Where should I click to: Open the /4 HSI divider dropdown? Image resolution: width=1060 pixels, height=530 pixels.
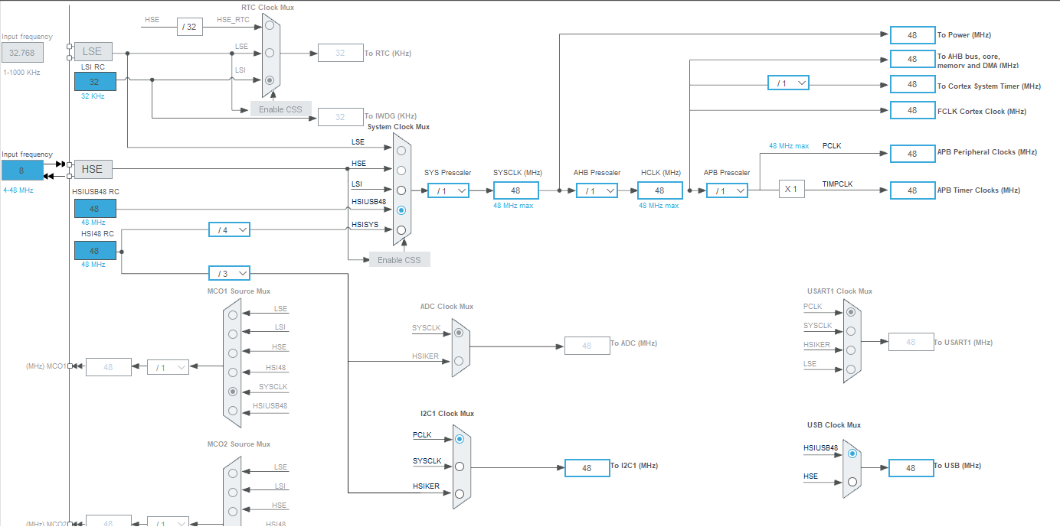(x=229, y=229)
